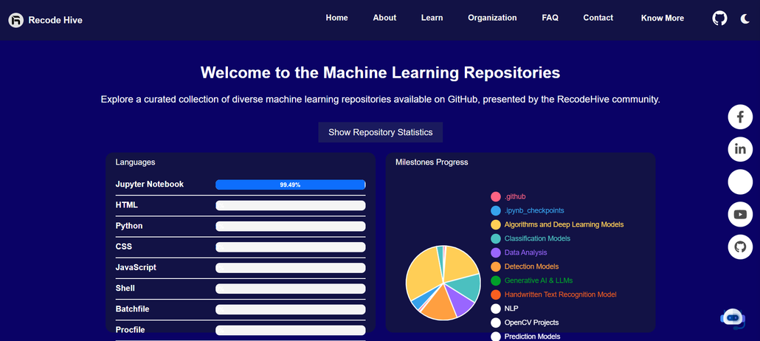Select the Procfile language label

tap(131, 330)
